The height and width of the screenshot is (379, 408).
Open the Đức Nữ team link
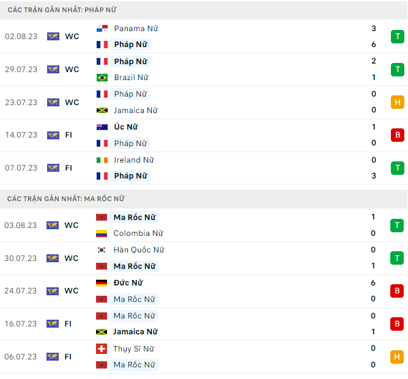pos(128,283)
